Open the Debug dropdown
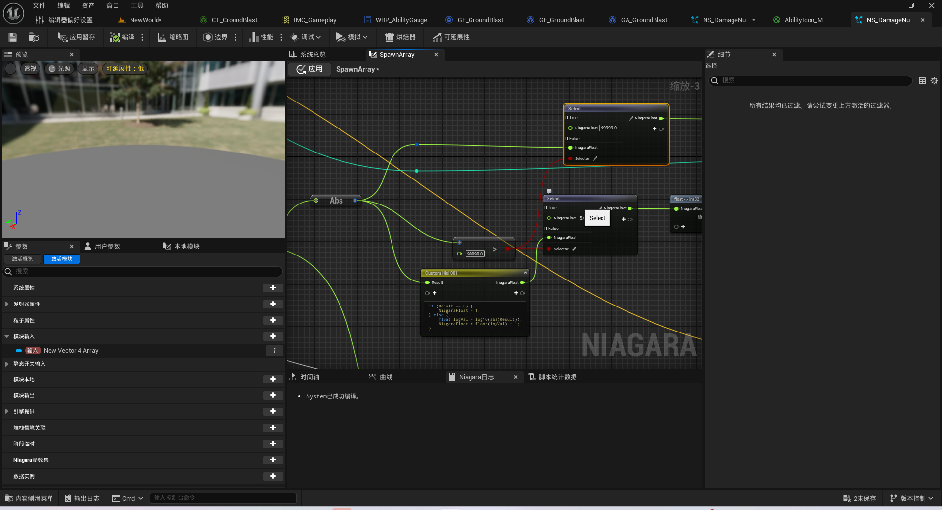942x510 pixels. (306, 37)
